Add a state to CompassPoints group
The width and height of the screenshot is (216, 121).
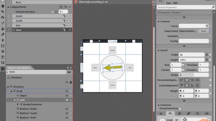[x=66, y=7]
